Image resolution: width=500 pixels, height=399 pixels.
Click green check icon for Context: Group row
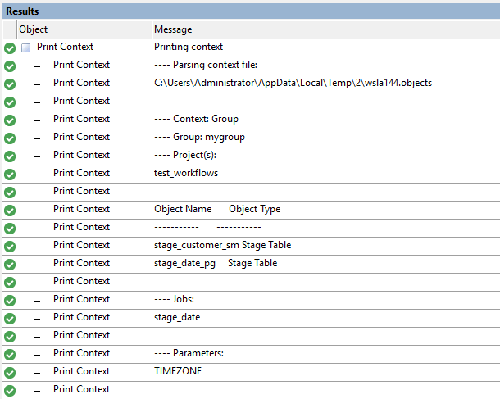(x=10, y=120)
